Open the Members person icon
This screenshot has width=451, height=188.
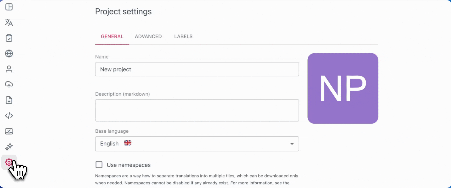9,69
